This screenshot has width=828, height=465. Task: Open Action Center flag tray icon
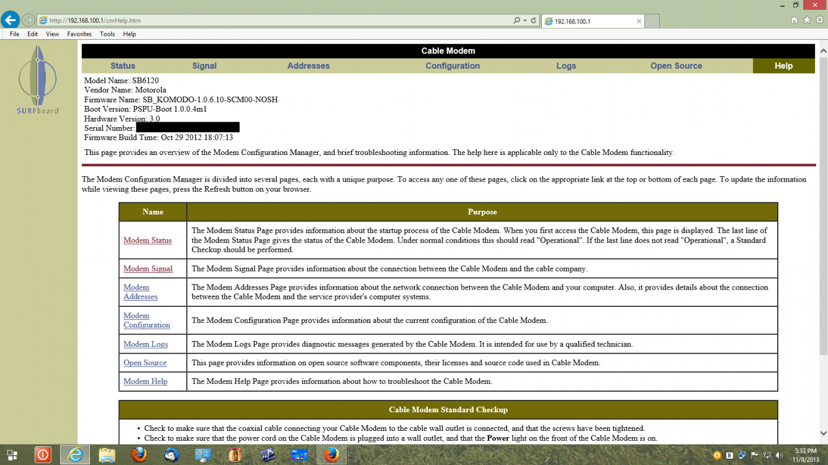click(755, 456)
